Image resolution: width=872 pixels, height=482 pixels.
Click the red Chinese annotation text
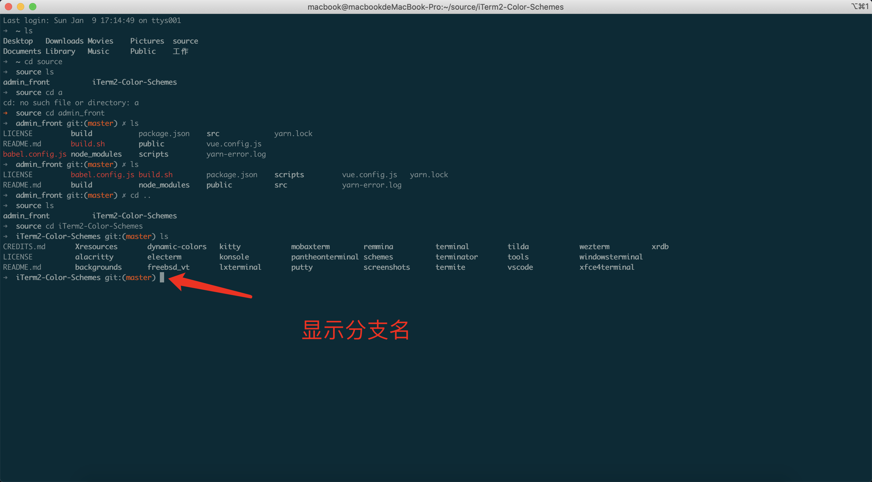[x=355, y=330]
